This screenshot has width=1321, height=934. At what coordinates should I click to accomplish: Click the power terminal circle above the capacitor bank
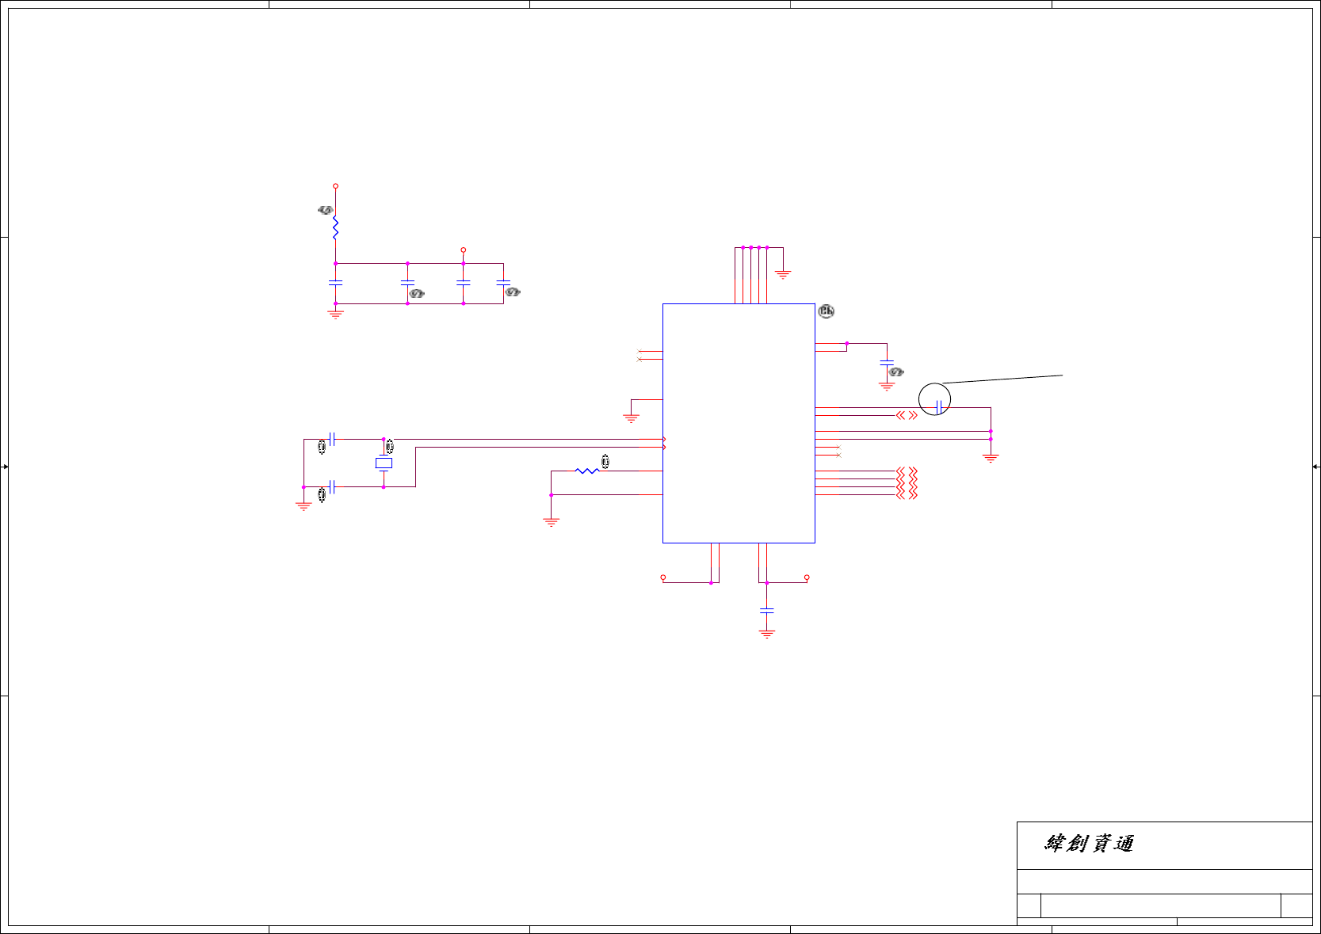point(464,250)
